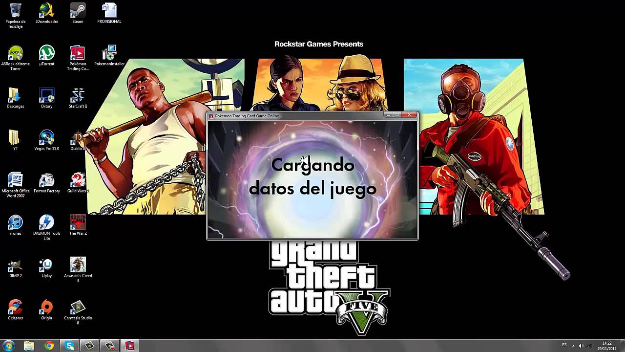Image resolution: width=625 pixels, height=352 pixels.
Task: Open the clock showing 14:22
Action: pos(607,346)
